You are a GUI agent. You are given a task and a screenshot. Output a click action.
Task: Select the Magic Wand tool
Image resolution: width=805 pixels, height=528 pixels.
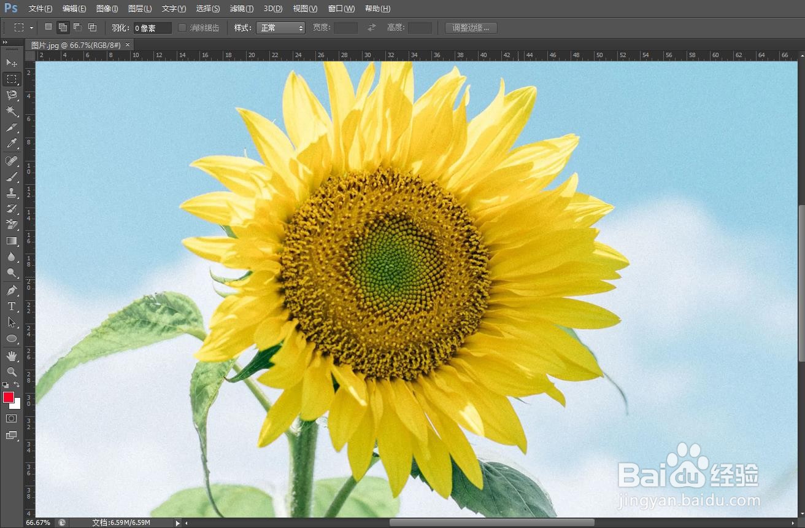tap(12, 111)
